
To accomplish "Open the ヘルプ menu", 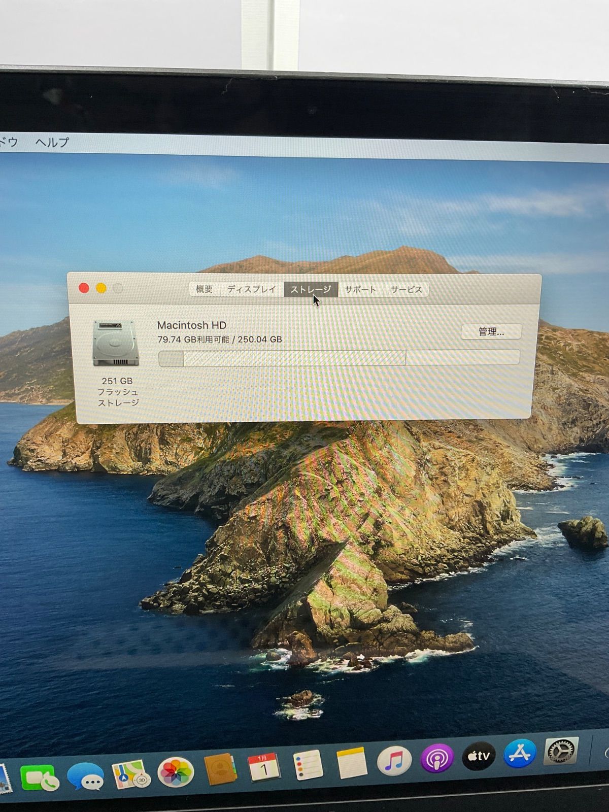I will pyautogui.click(x=52, y=142).
